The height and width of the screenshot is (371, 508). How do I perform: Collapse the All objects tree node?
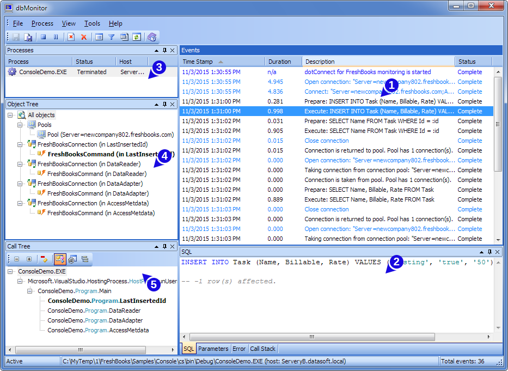(x=10, y=115)
